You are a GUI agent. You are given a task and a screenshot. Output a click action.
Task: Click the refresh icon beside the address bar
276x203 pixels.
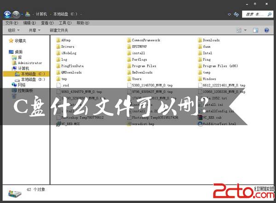pyautogui.click(x=236, y=14)
